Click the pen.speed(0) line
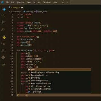The image size is (101, 101). click(x=23, y=42)
